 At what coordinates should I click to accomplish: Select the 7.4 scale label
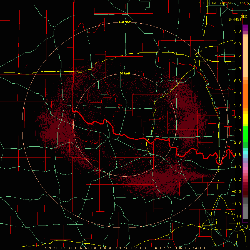point(237,68)
